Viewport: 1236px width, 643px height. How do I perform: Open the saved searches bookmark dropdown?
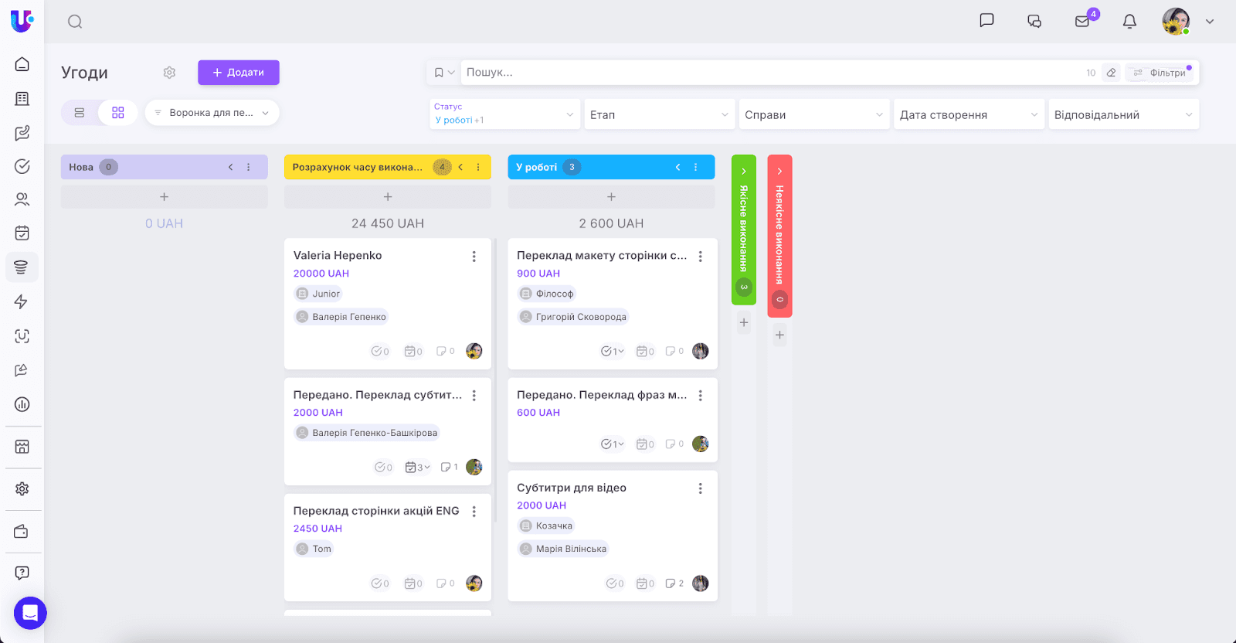(443, 73)
